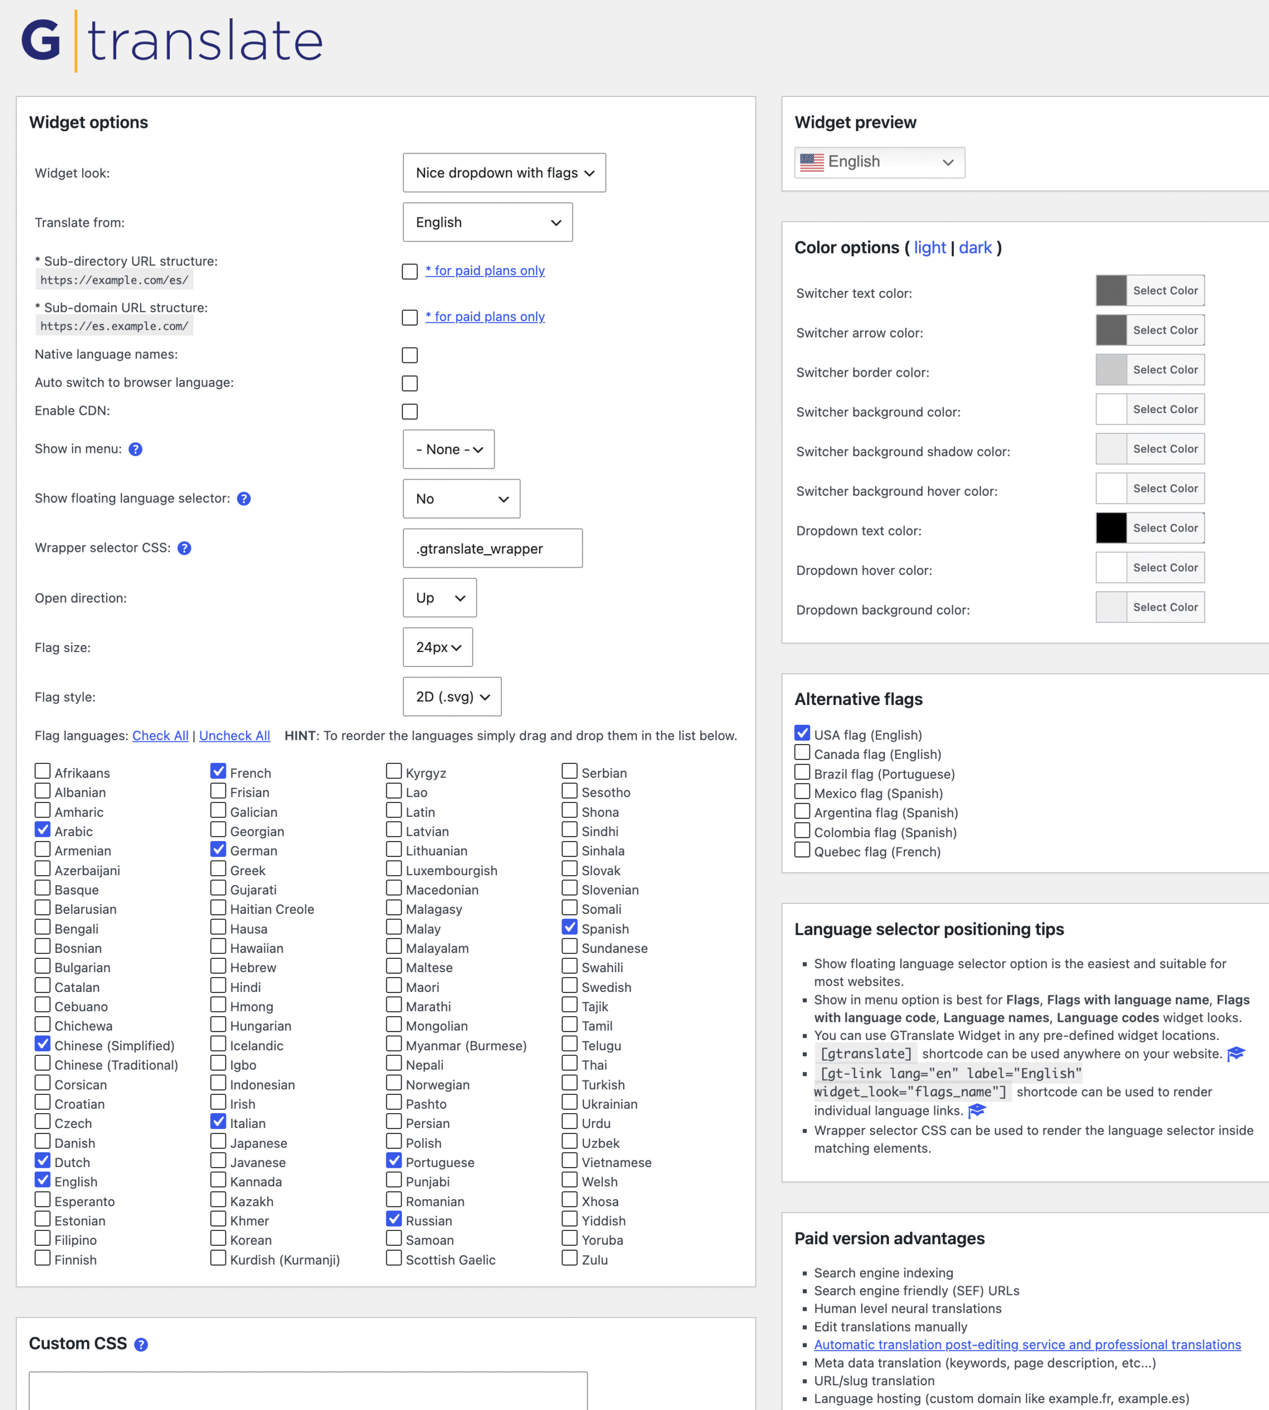
Task: Check the Japanese language checkbox
Action: click(x=218, y=1141)
